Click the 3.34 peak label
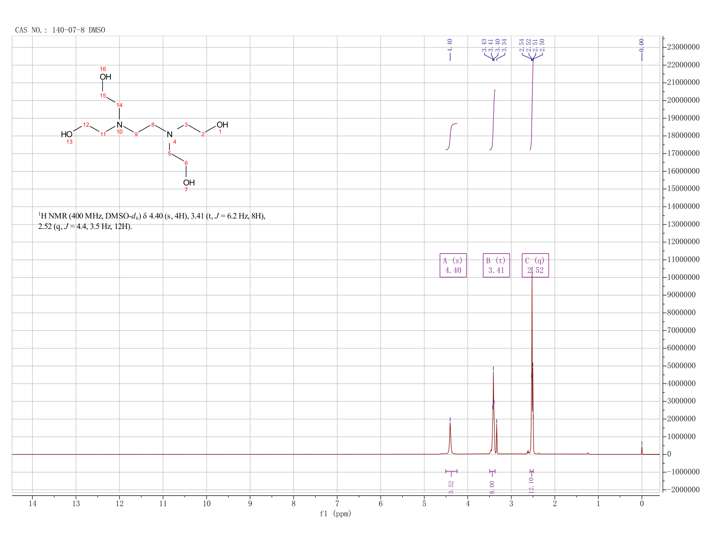This screenshot has height=555, width=719. (504, 45)
